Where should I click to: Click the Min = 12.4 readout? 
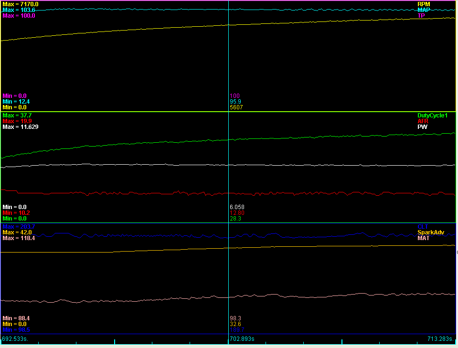[16, 102]
